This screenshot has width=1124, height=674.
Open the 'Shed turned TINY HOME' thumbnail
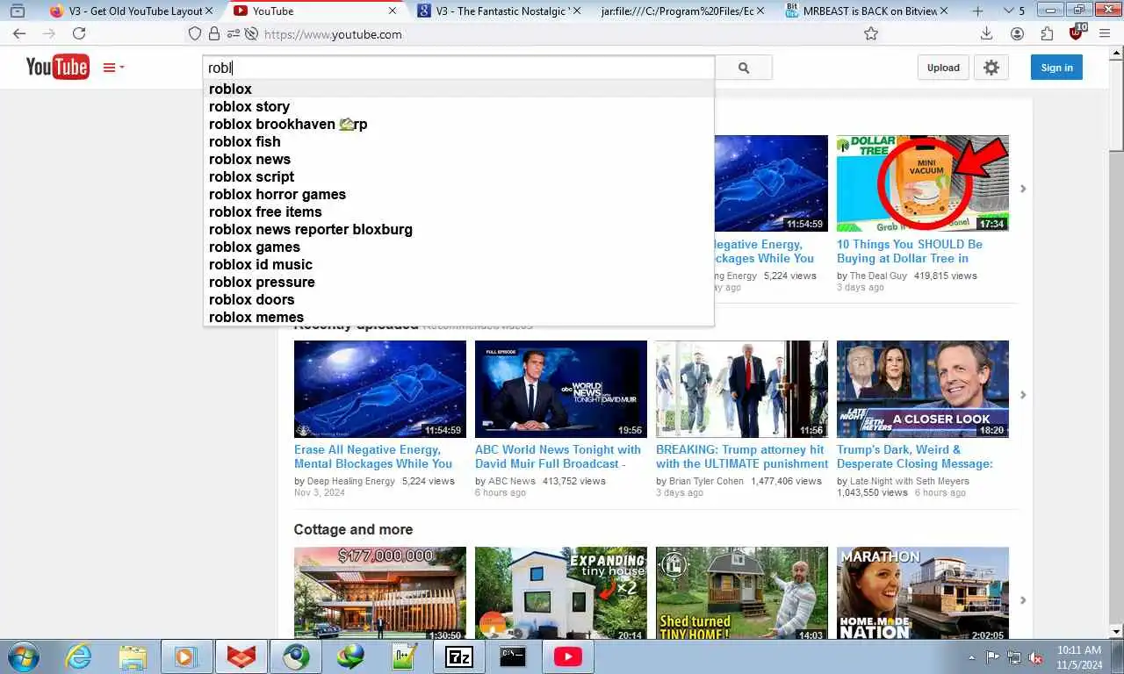coord(742,594)
